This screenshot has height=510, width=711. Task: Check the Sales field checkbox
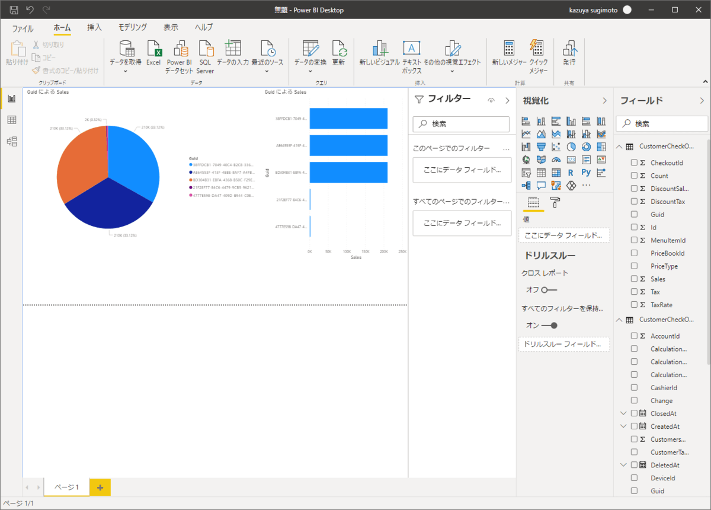point(634,279)
